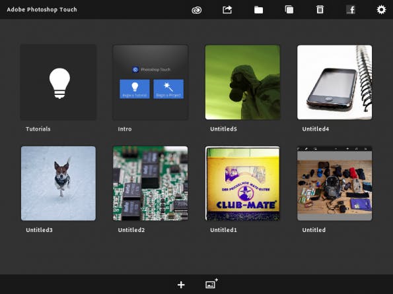Open Untitled1 Club-Mate thumbnail
Screen dimensions: 393x294
point(242,183)
